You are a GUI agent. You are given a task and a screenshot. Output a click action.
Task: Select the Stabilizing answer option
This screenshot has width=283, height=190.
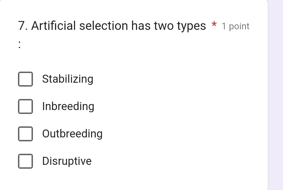(x=25, y=79)
